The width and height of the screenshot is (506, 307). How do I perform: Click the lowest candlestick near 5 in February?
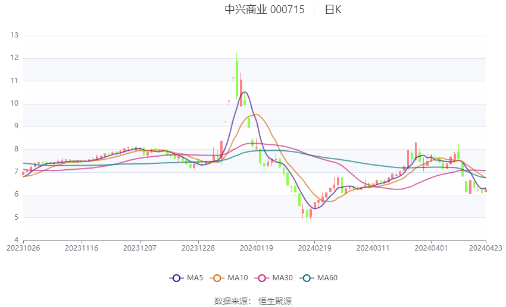[x=307, y=214]
